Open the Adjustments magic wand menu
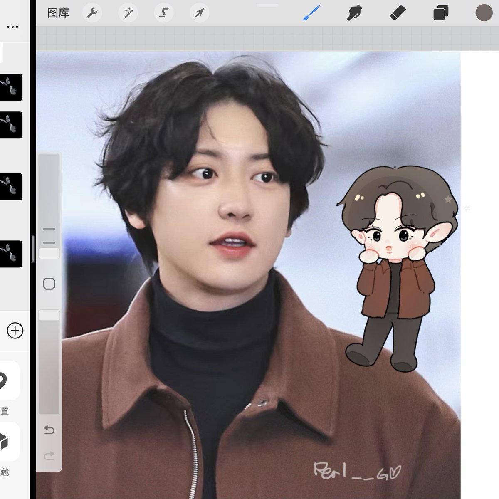Screen dimensions: 499x499 tap(128, 13)
